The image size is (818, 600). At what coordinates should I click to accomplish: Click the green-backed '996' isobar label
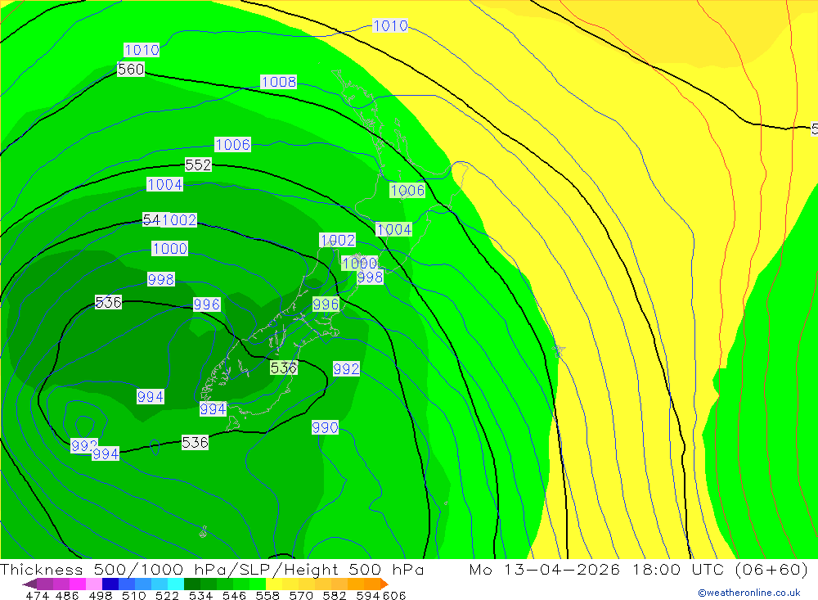tap(326, 304)
